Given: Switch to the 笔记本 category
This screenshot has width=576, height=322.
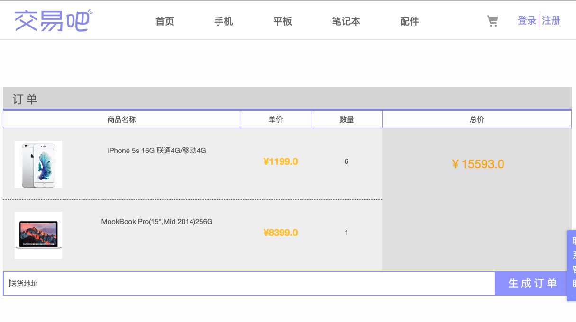Looking at the screenshot, I should tap(346, 21).
